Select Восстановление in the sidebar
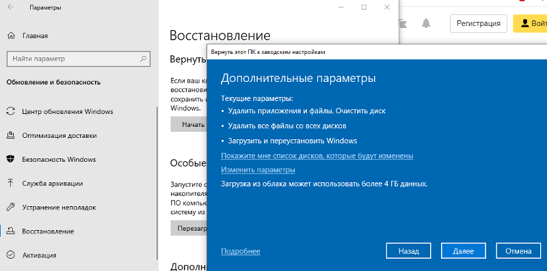547x271 pixels. pyautogui.click(x=48, y=231)
